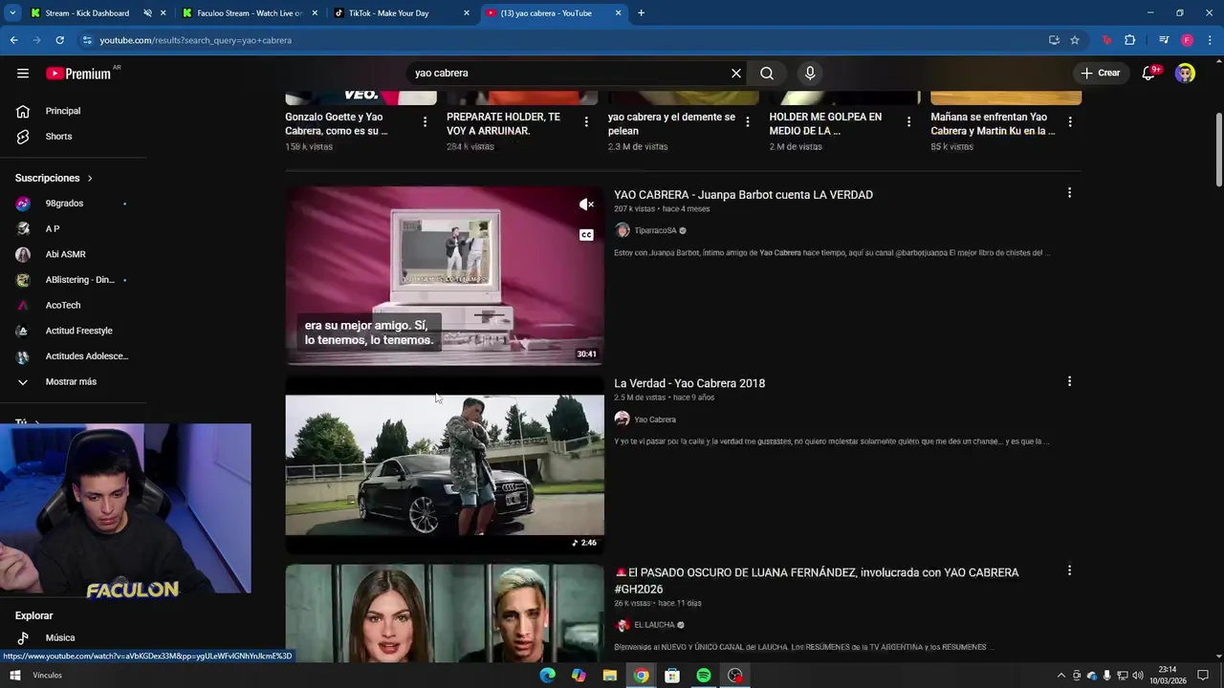Open options for Mañana se enfrentan short
Screen dimensions: 1224x688
[1070, 121]
